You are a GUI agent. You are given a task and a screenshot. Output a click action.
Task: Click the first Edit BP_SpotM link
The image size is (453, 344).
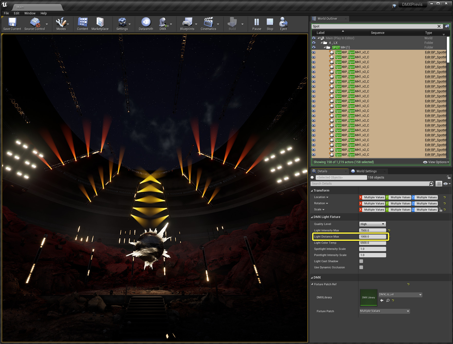[435, 52]
